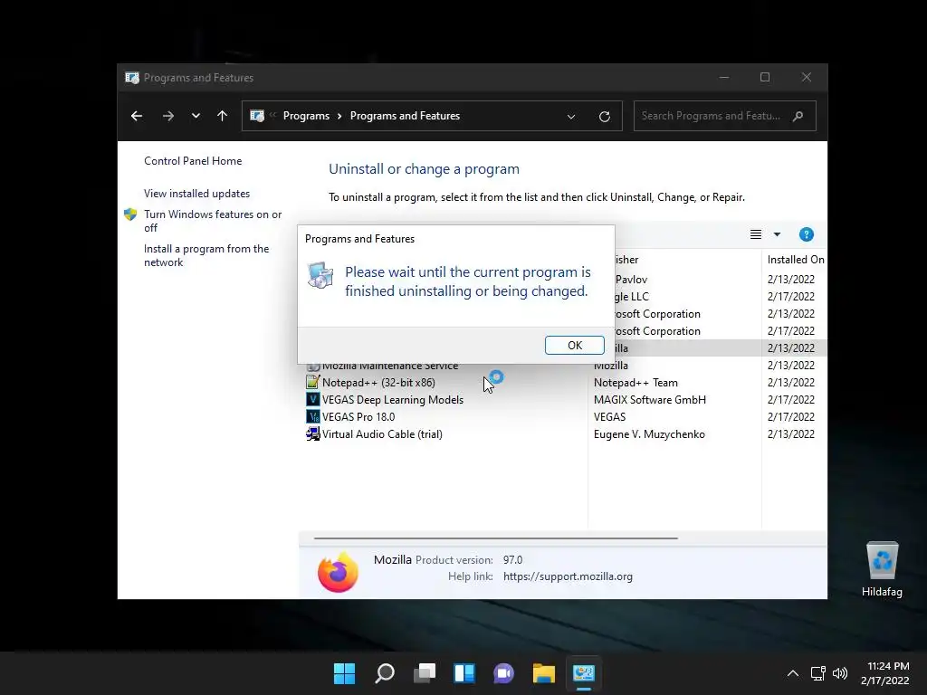Screen dimensions: 927x695
Task: Click the setup icon in the dialog
Action: click(320, 275)
